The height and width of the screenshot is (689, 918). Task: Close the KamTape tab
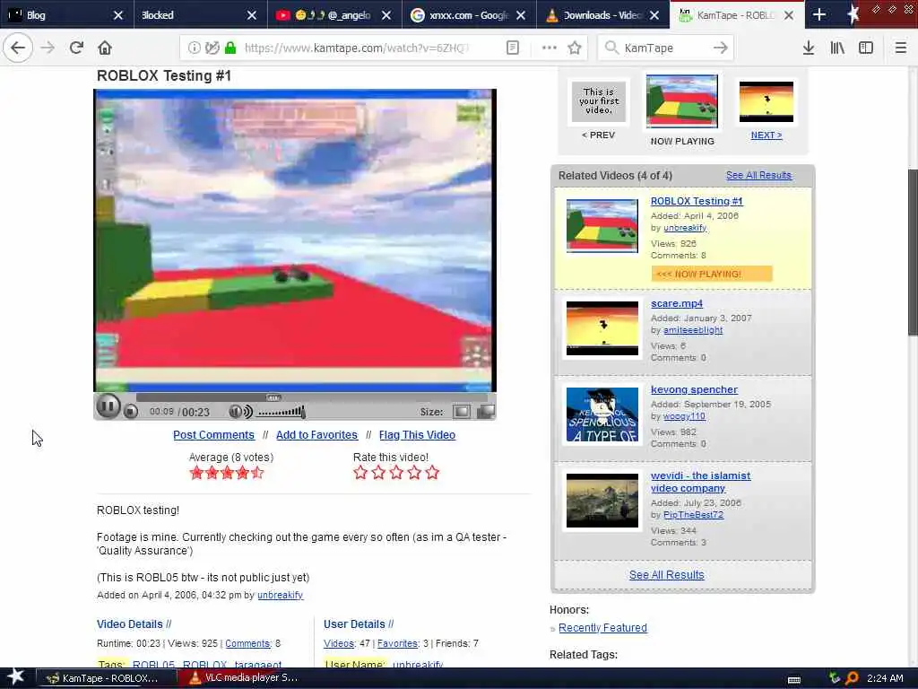point(789,15)
